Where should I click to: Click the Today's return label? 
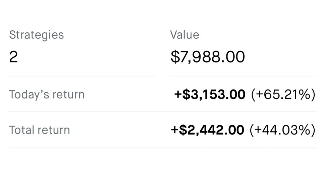(x=47, y=95)
